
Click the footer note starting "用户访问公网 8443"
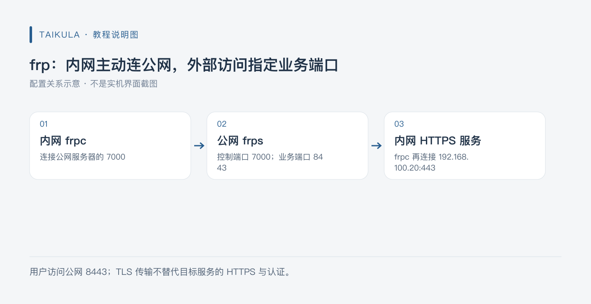(160, 272)
